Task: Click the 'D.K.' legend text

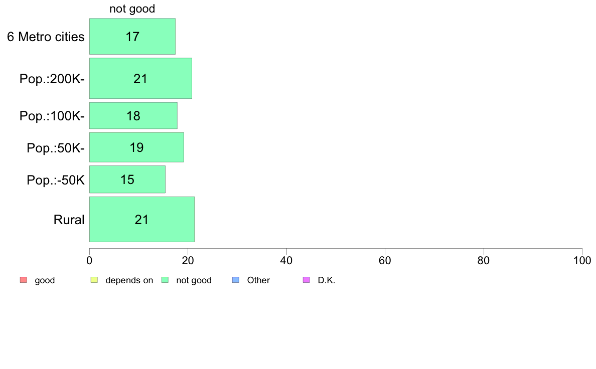Action: tap(327, 280)
